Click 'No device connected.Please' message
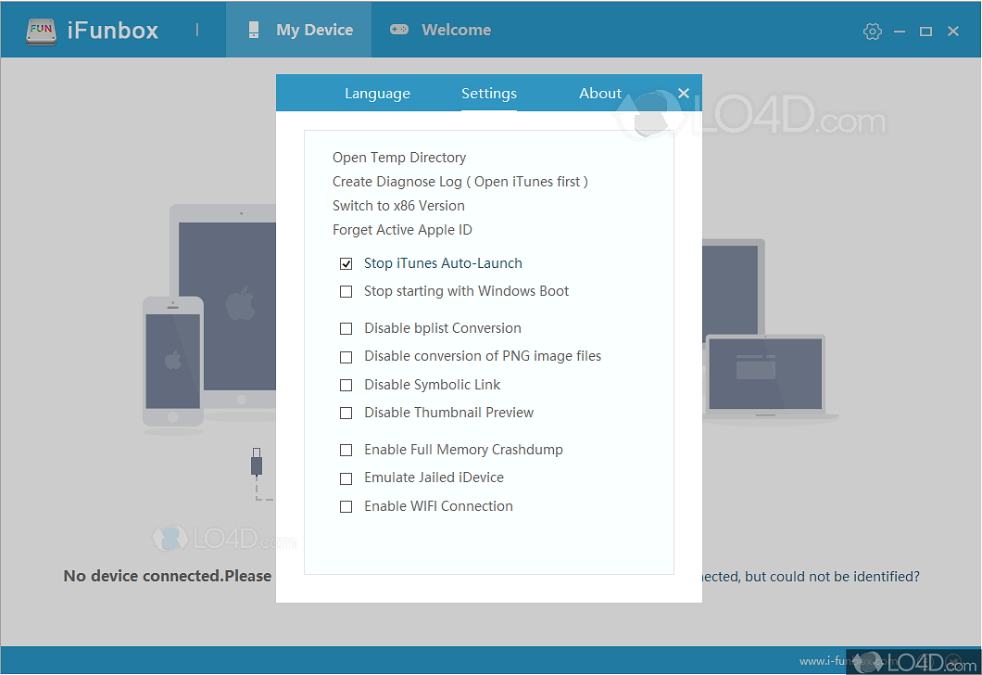This screenshot has width=982, height=675. coord(168,576)
